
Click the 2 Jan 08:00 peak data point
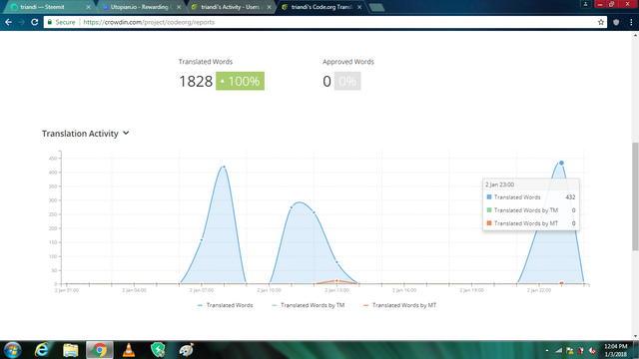[x=224, y=167]
